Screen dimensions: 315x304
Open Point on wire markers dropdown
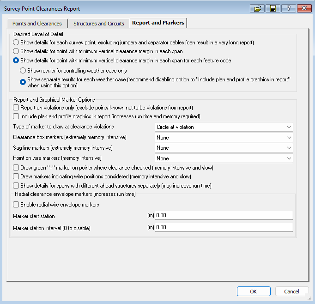(224, 158)
